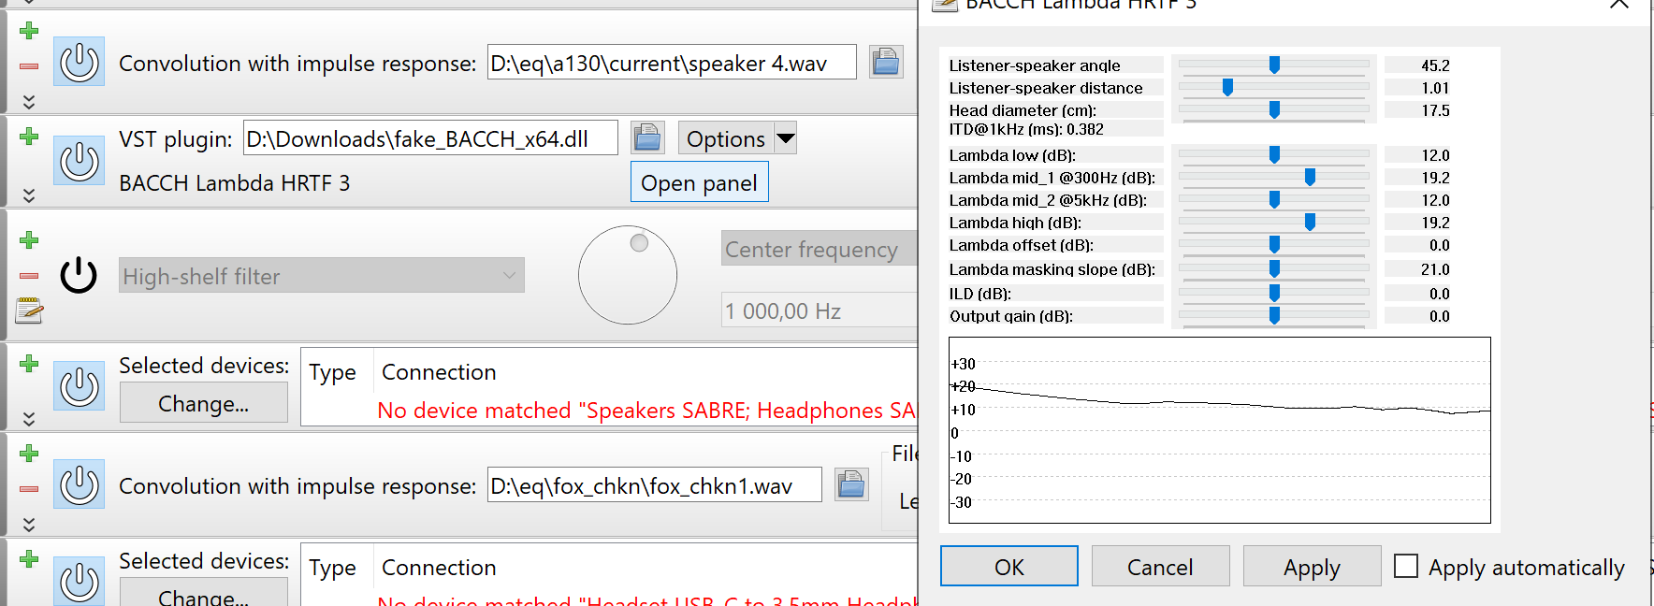Select the ITD@1kHz (ms): 0.382 readout
This screenshot has height=606, width=1654.
pyautogui.click(x=1026, y=129)
